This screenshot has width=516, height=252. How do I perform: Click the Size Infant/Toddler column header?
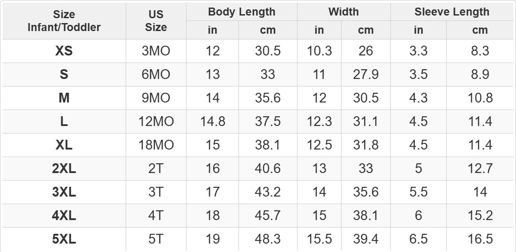(64, 21)
